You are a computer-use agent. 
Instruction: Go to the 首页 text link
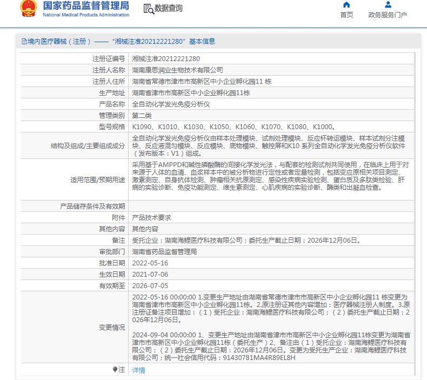point(346,15)
